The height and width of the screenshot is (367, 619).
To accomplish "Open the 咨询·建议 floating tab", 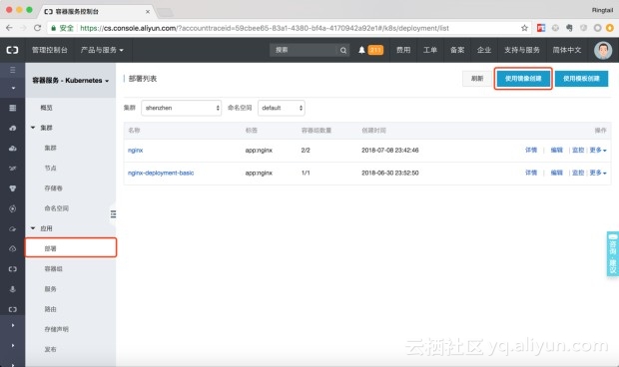I will point(613,253).
